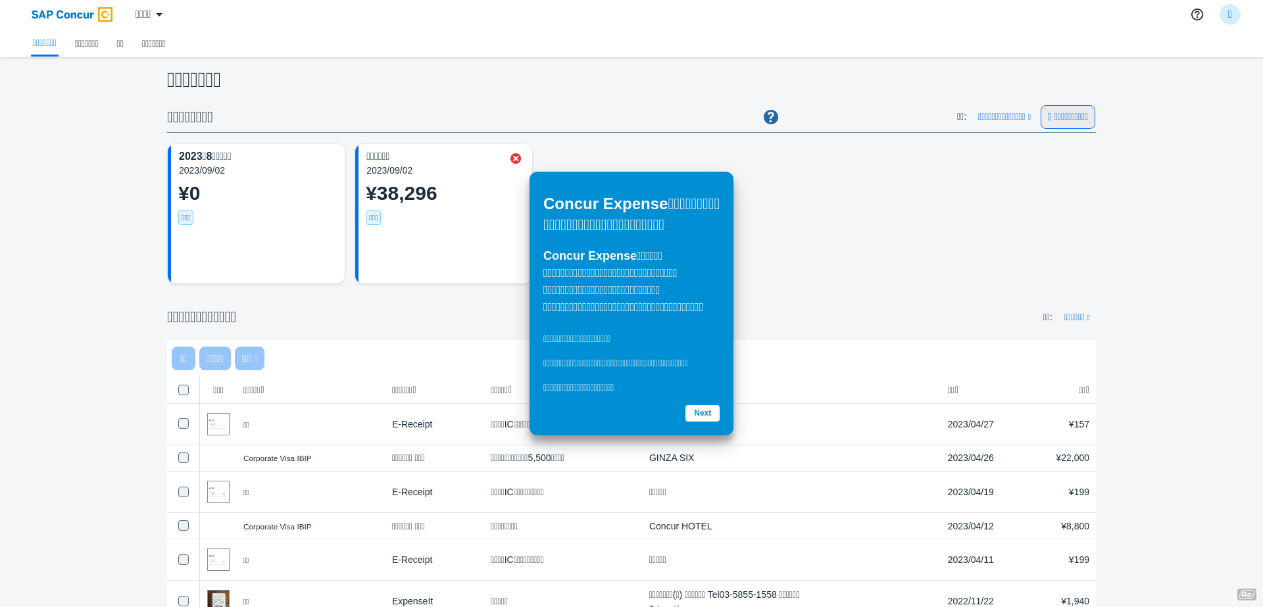Open the ExpenseIt photo thumbnail in the 2022/11/22 row
The height and width of the screenshot is (607, 1263).
pyautogui.click(x=218, y=598)
